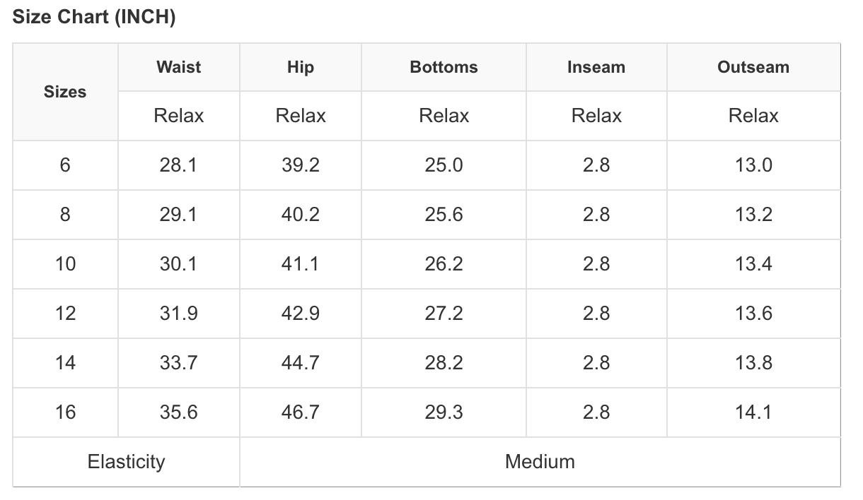Select waist value 28.1
The image size is (863, 500).
pyautogui.click(x=178, y=165)
